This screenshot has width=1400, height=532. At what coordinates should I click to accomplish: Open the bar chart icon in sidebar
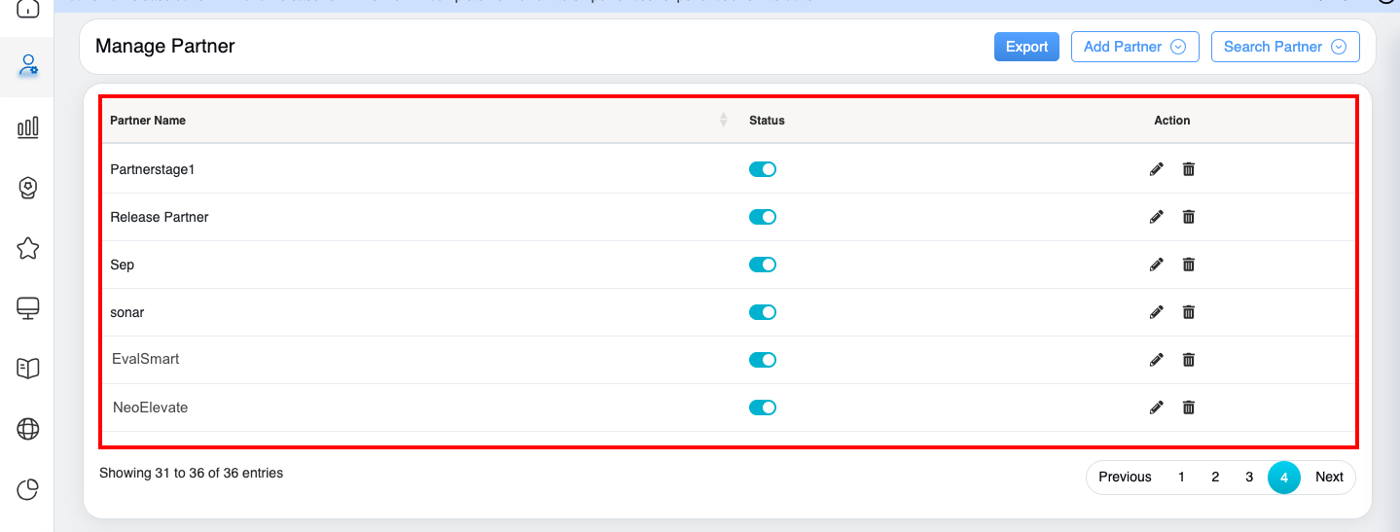click(28, 127)
